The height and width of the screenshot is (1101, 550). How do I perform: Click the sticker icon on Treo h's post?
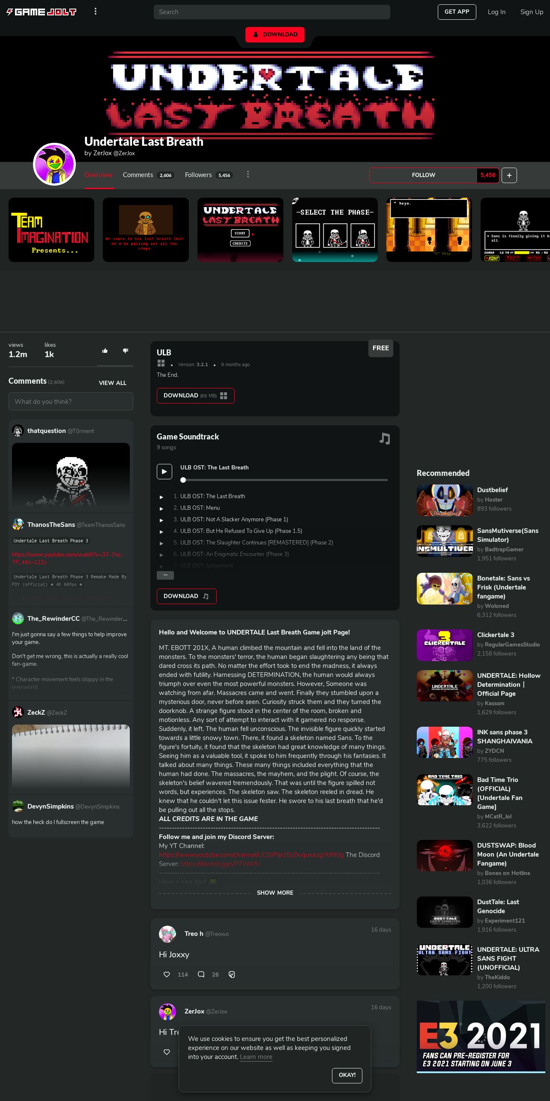pos(232,975)
